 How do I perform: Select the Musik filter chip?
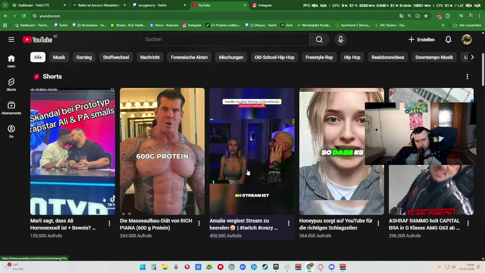pyautogui.click(x=59, y=57)
